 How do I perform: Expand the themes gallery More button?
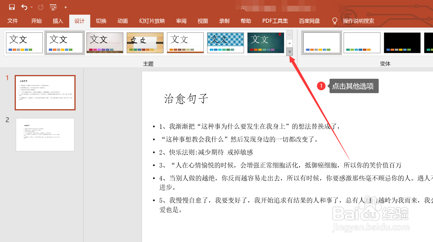(290, 52)
